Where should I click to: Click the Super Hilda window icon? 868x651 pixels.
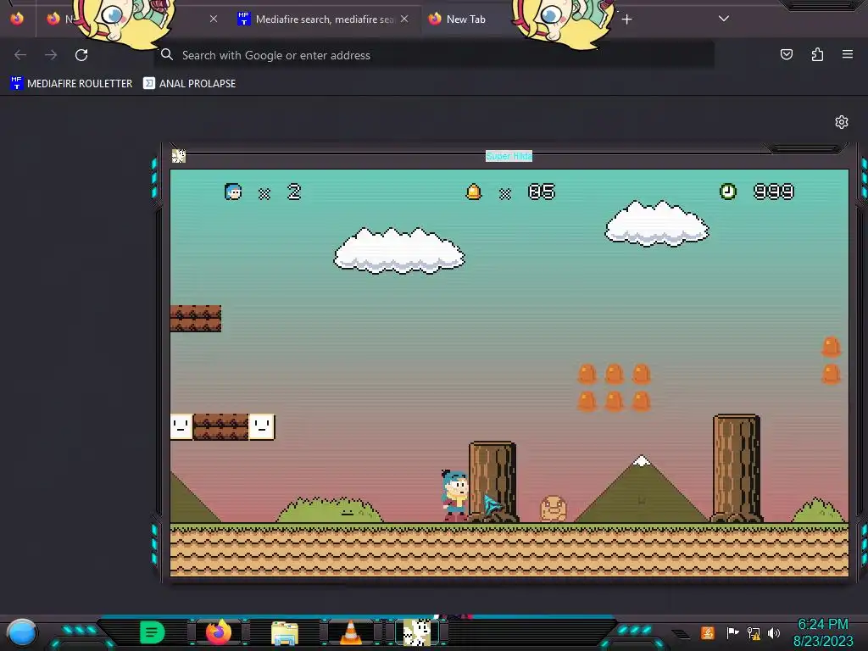click(179, 156)
